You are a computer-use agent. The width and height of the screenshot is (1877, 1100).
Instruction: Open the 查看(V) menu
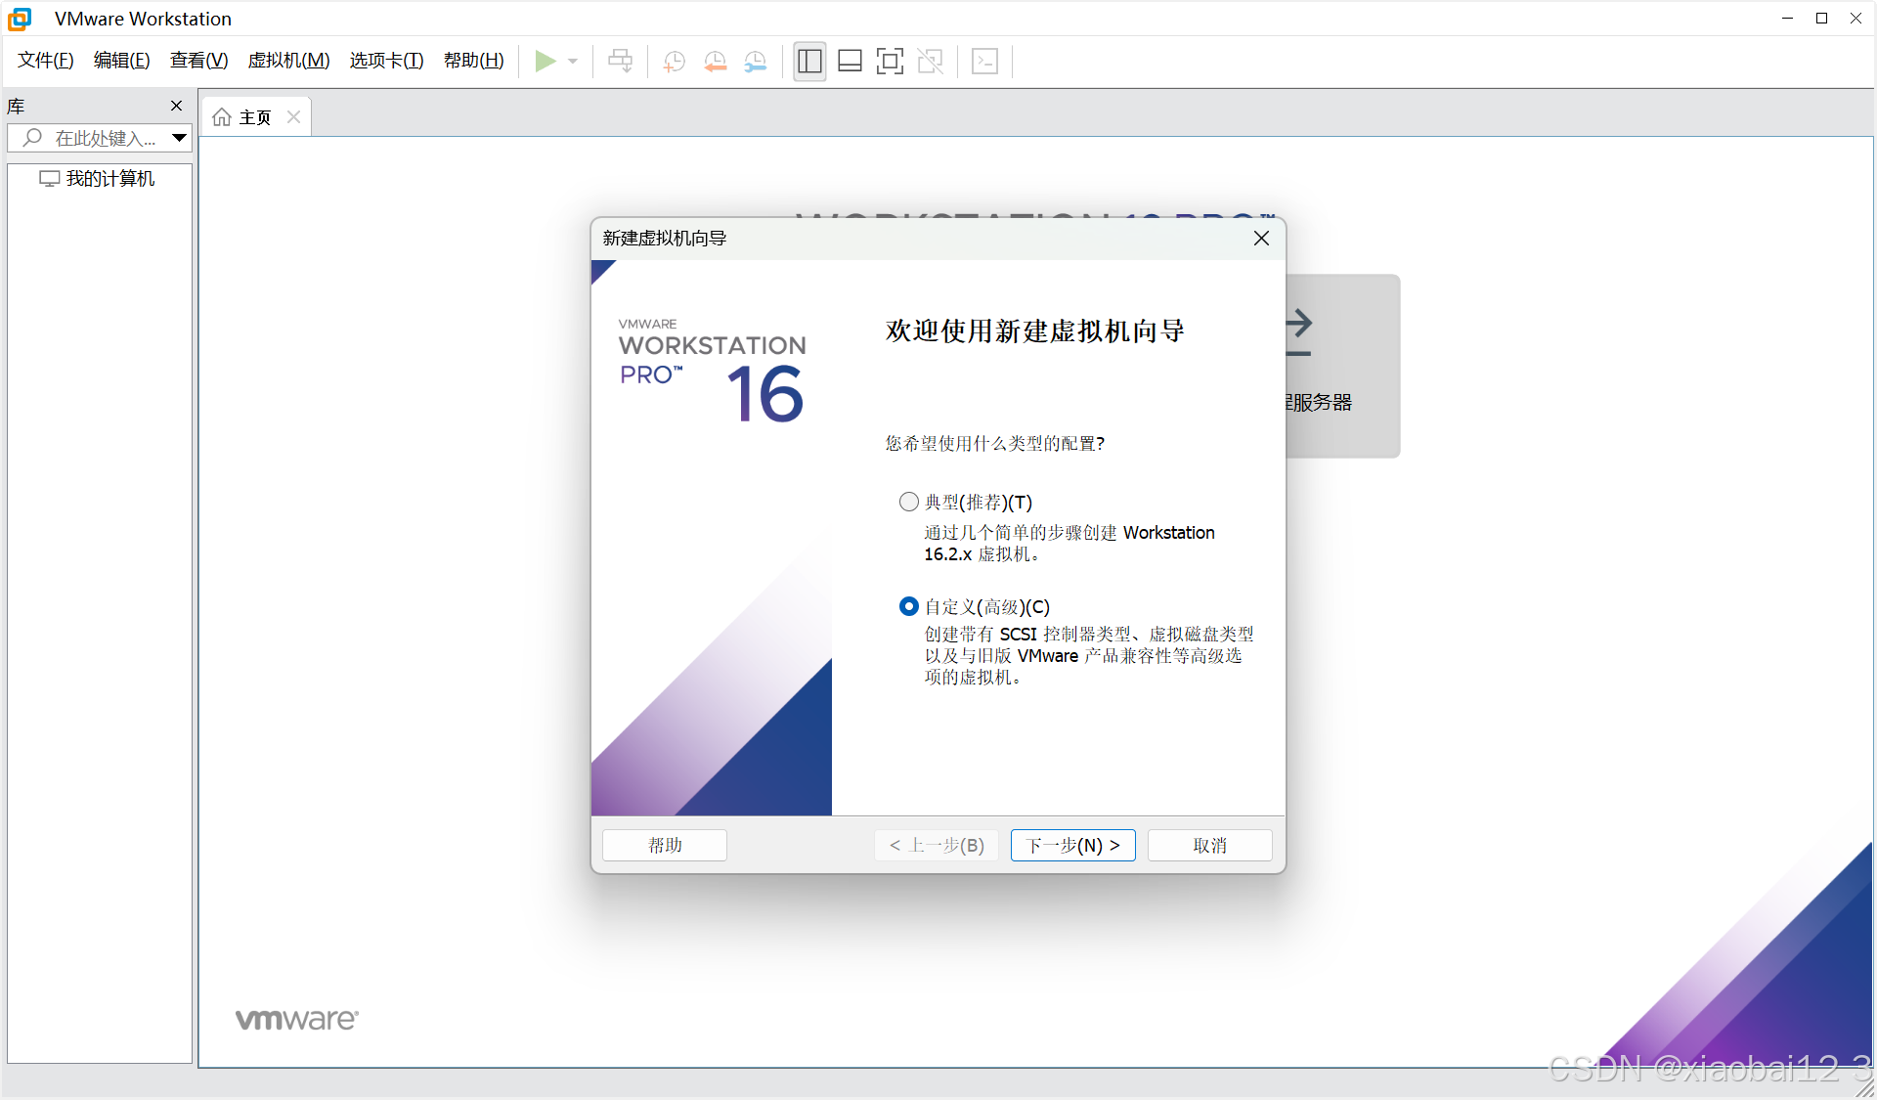point(198,61)
